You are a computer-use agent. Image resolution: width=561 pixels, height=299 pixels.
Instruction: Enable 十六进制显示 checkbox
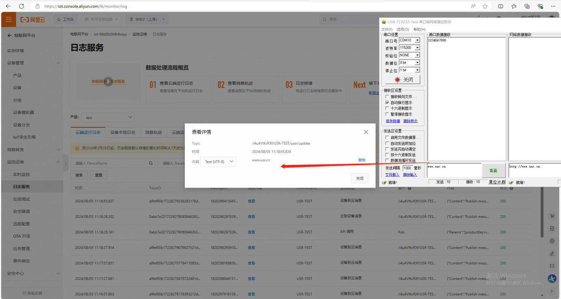387,109
